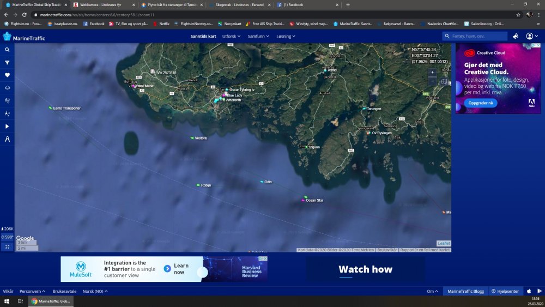This screenshot has width=545, height=307.
Task: Start track playback with the play icon
Action: pyautogui.click(x=7, y=126)
